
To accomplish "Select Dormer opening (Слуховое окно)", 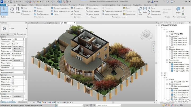I will pos(154,14).
